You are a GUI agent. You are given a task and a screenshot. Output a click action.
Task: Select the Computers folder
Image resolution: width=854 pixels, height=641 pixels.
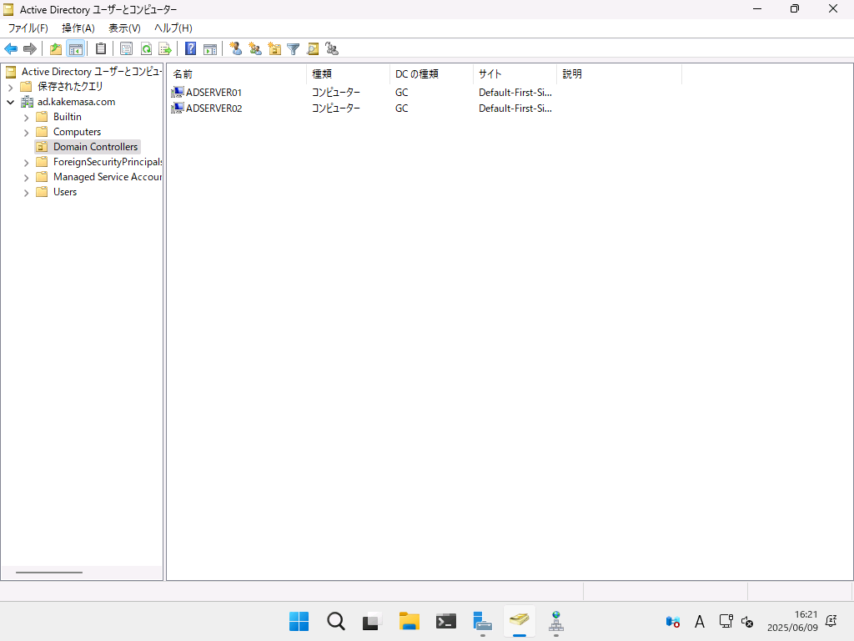[68, 132]
